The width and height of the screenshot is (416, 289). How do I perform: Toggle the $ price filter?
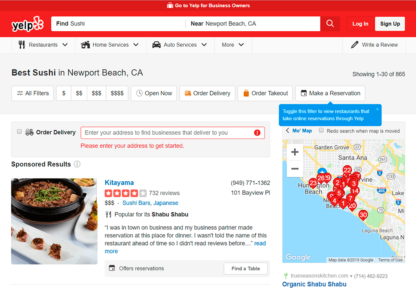coord(64,93)
